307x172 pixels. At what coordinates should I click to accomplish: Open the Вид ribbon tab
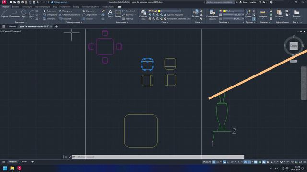click(55, 7)
